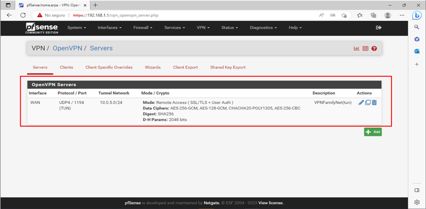Expand the Diagnostics menu
Image resolution: width=426 pixels, height=209 pixels.
263,28
